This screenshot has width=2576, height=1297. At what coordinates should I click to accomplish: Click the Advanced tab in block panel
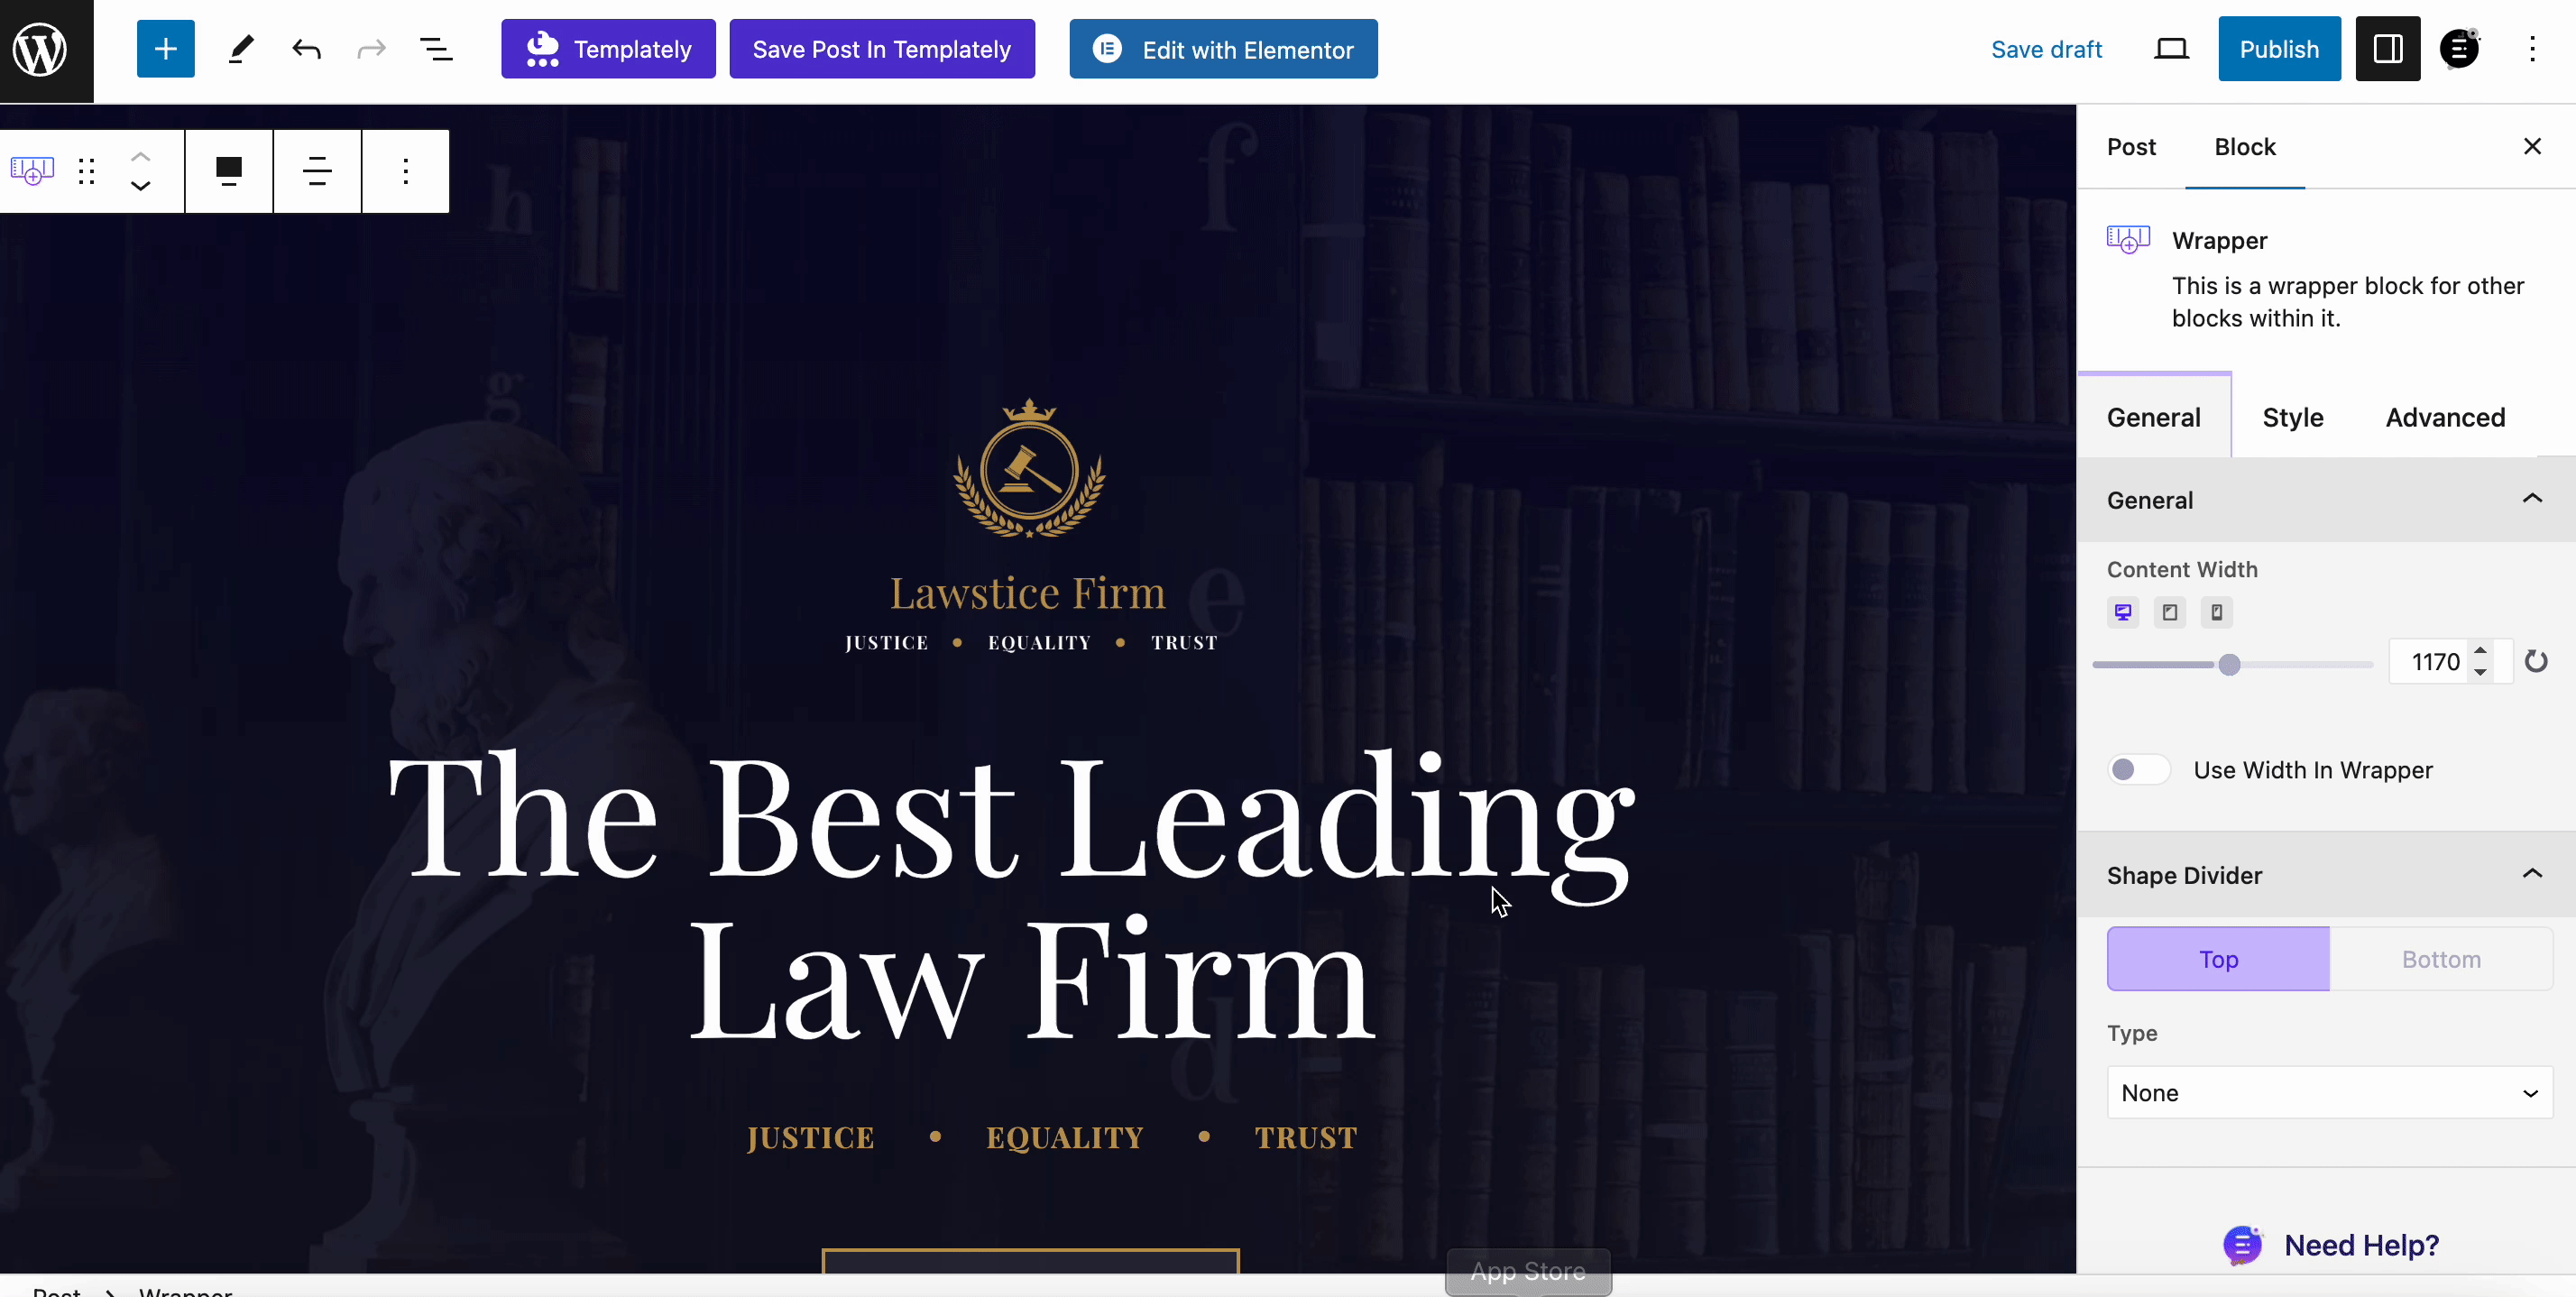tap(2445, 417)
